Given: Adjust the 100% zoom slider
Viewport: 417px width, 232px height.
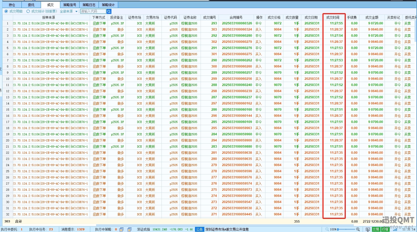Looking at the screenshot, I should click(346, 229).
